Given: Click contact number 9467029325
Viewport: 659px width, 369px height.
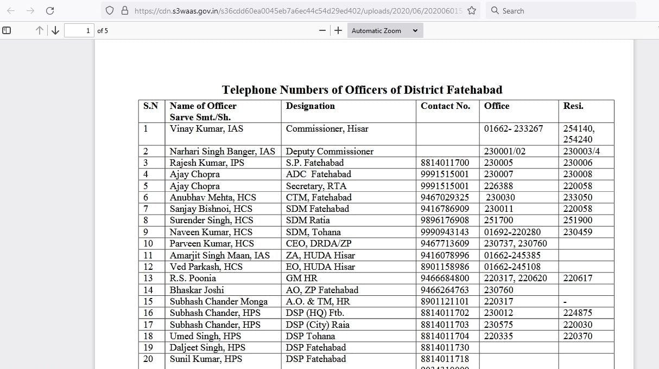Looking at the screenshot, I should pyautogui.click(x=445, y=197).
